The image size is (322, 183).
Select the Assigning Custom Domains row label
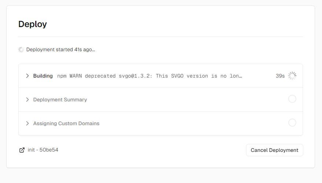(66, 123)
